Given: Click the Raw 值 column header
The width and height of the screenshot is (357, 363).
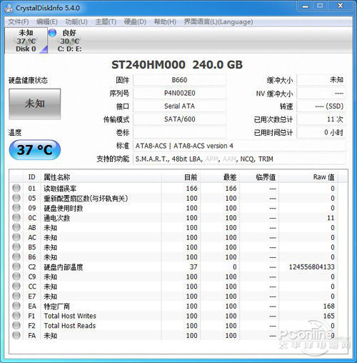Looking at the screenshot, I should point(308,177).
